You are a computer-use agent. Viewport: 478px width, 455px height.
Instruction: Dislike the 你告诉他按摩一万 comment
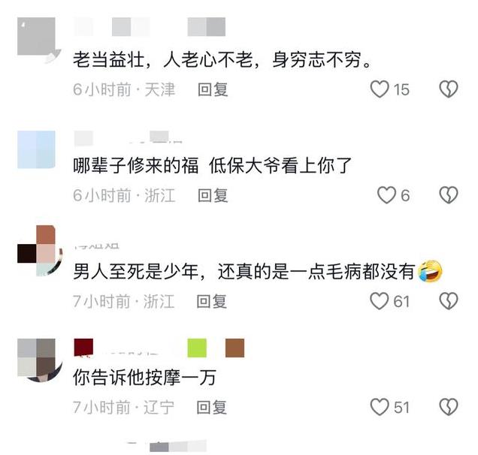click(x=449, y=407)
